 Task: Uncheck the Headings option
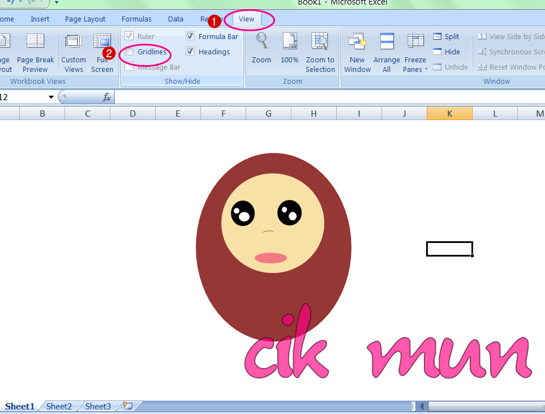190,52
